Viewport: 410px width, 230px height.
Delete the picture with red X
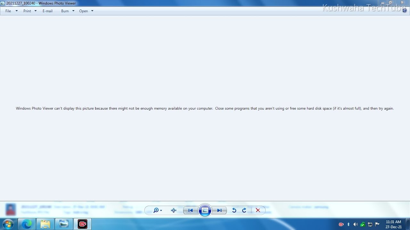coord(258,210)
